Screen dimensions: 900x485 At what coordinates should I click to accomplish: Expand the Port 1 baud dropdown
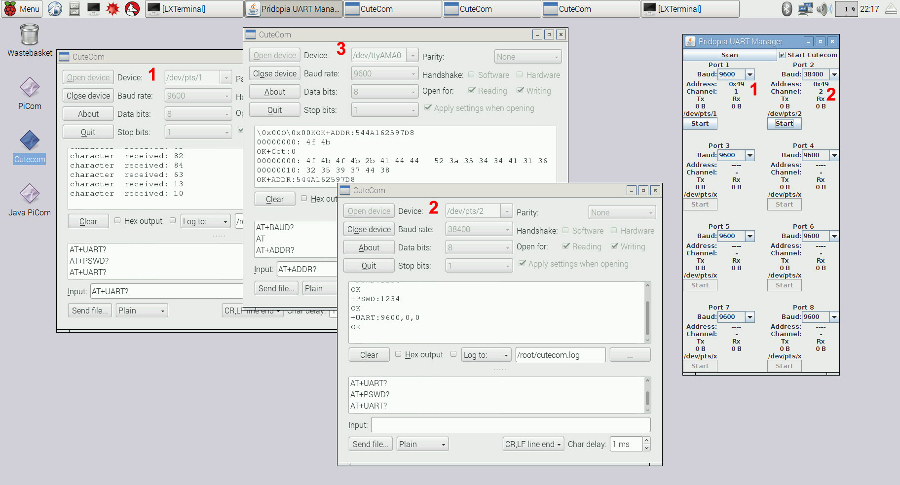coord(750,74)
